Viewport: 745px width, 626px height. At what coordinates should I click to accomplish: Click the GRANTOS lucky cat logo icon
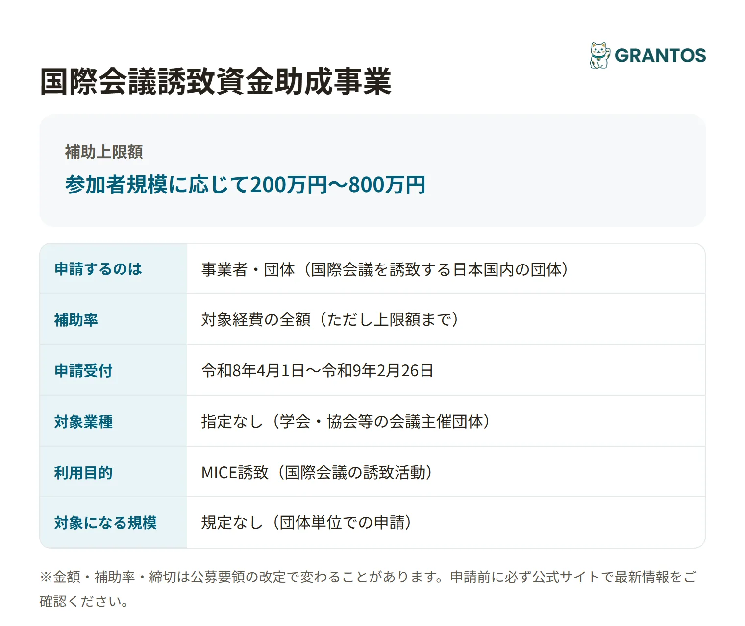(x=600, y=55)
